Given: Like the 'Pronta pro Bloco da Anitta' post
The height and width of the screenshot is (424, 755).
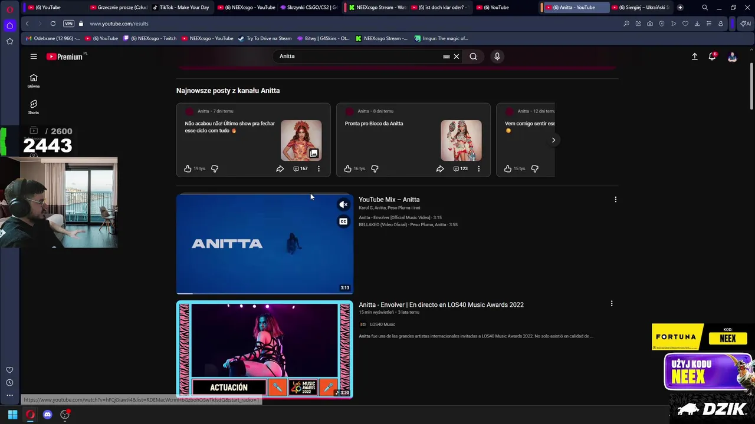Looking at the screenshot, I should click(347, 168).
